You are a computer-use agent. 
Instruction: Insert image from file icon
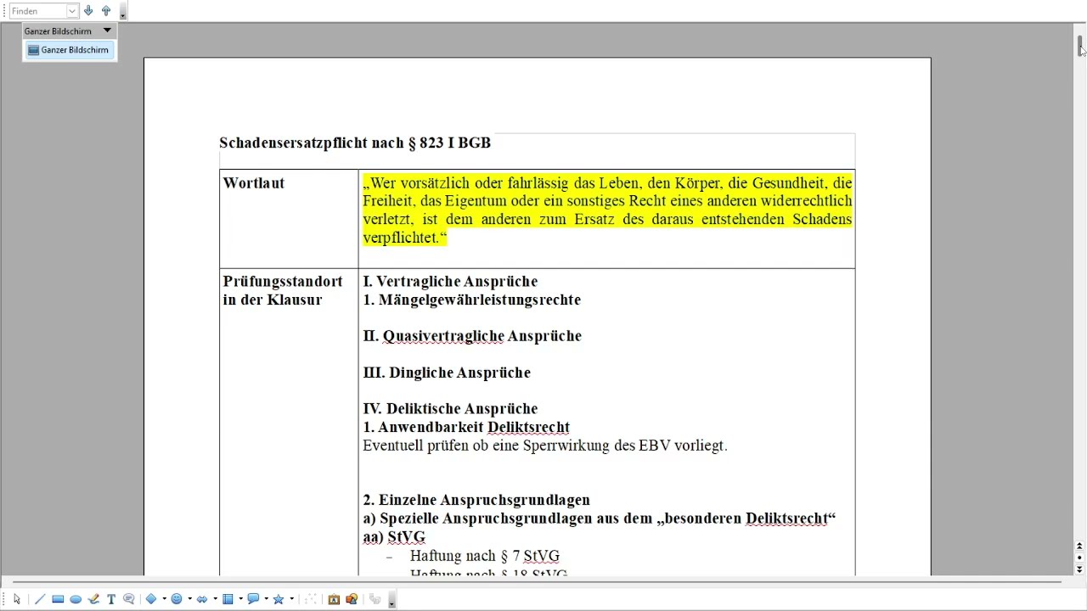tap(352, 599)
